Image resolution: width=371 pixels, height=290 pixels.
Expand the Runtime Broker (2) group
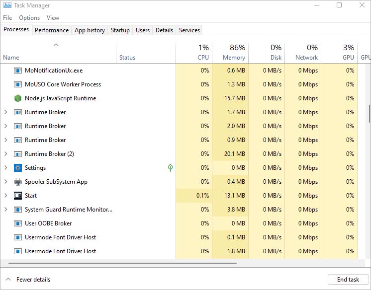pos(6,154)
